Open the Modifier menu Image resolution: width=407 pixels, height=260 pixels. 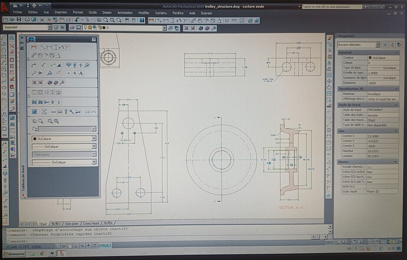[x=143, y=13]
